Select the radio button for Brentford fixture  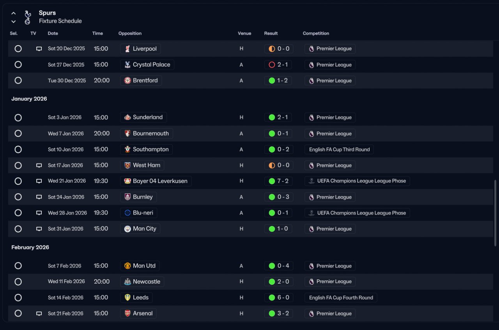[18, 80]
